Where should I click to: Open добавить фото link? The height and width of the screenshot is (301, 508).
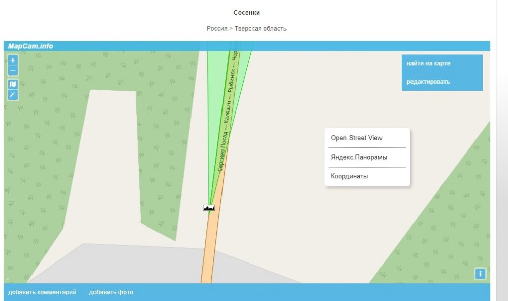coord(111,292)
